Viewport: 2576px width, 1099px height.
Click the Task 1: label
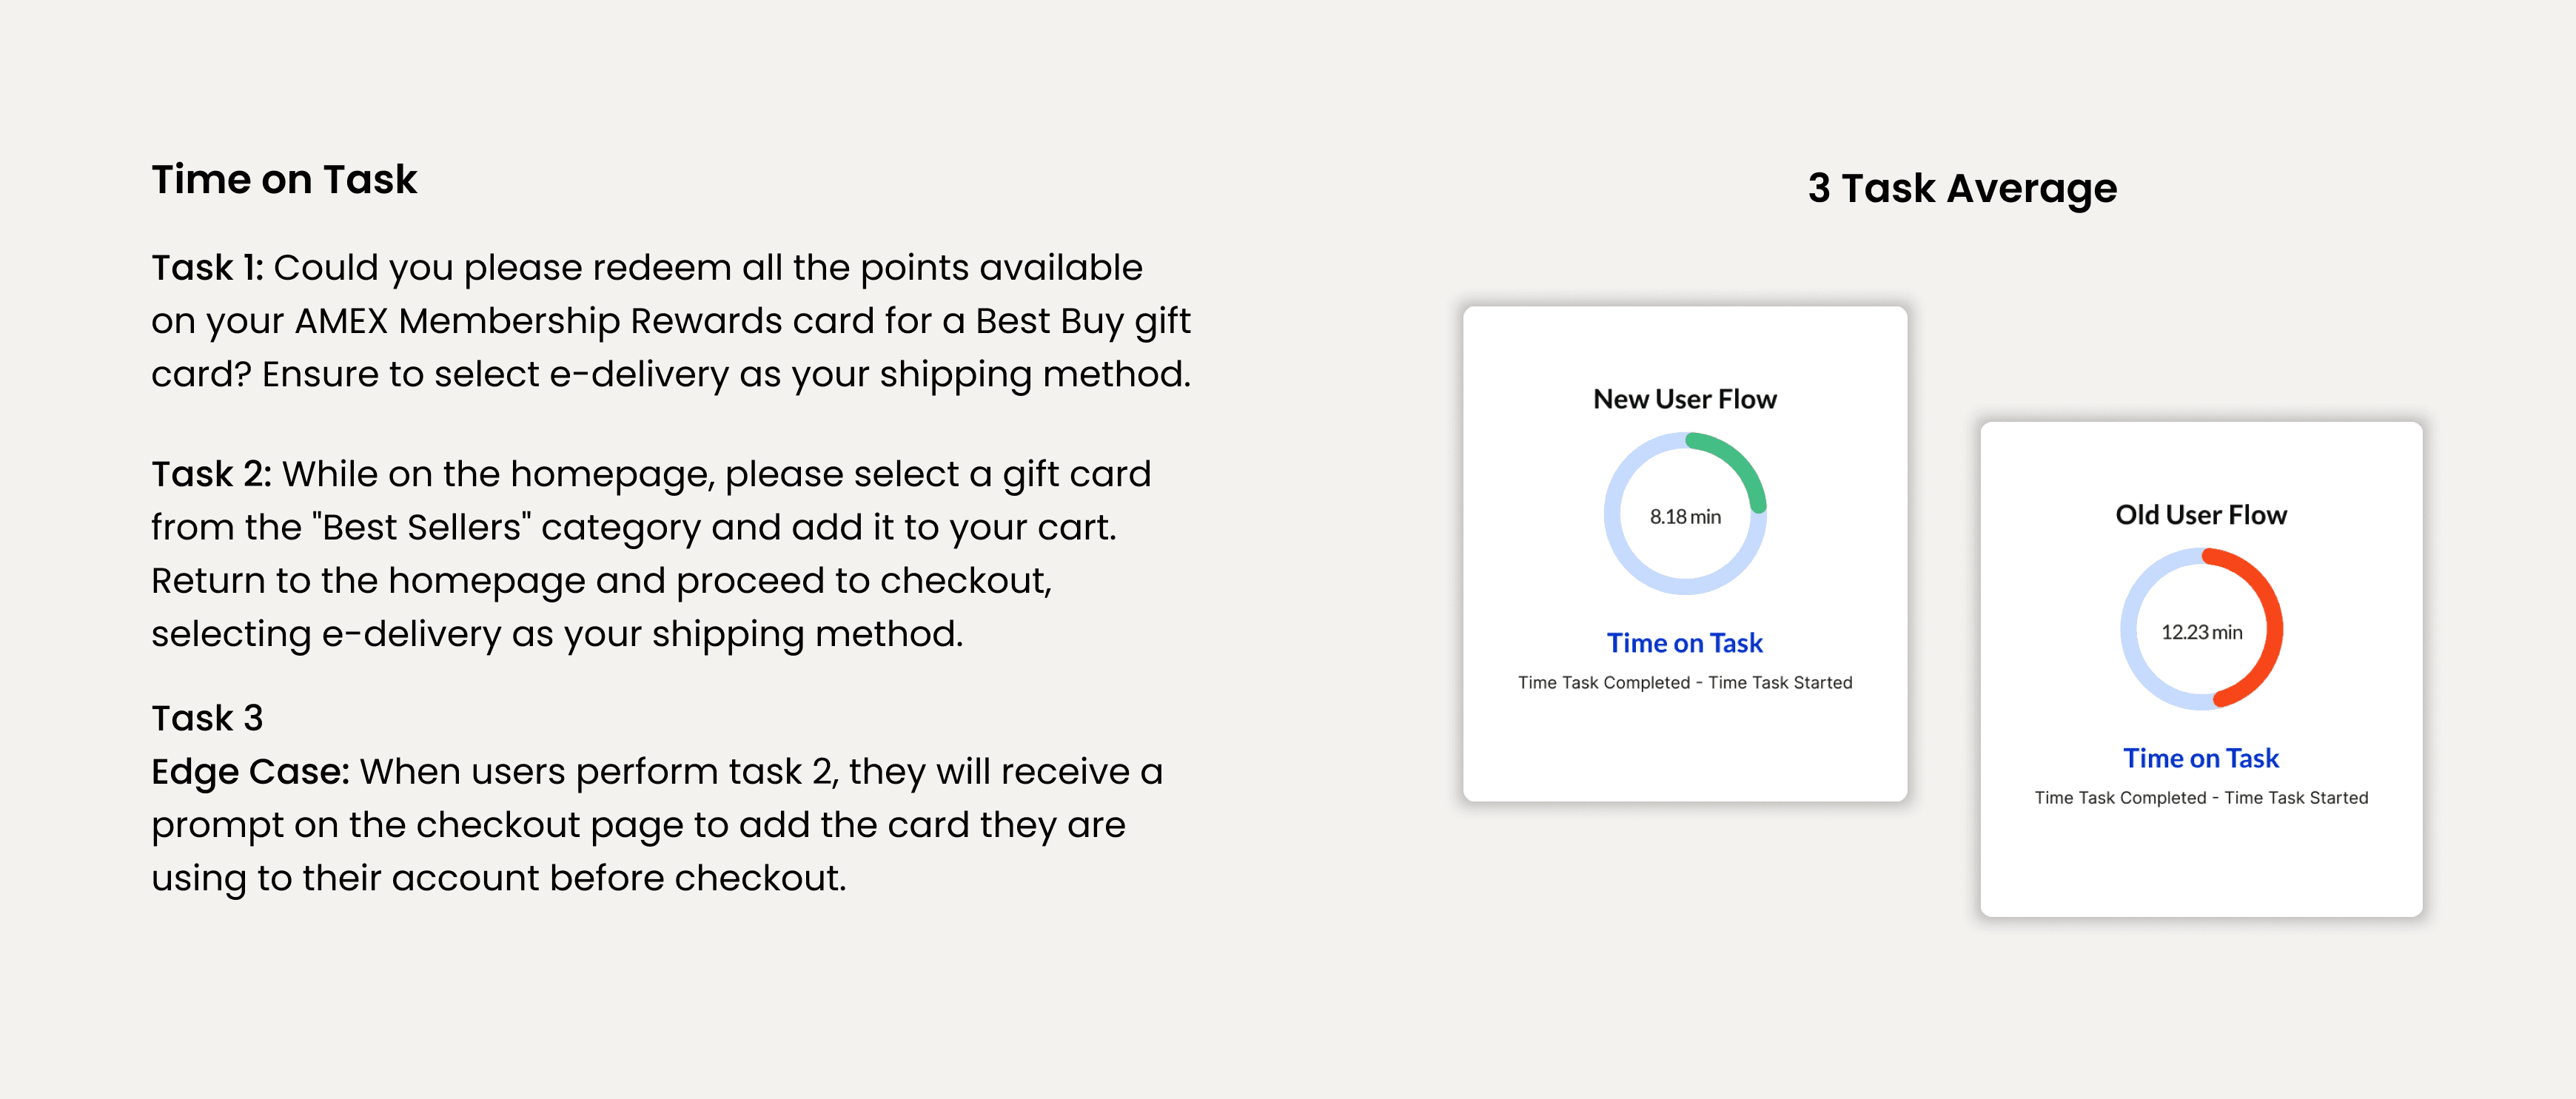207,268
